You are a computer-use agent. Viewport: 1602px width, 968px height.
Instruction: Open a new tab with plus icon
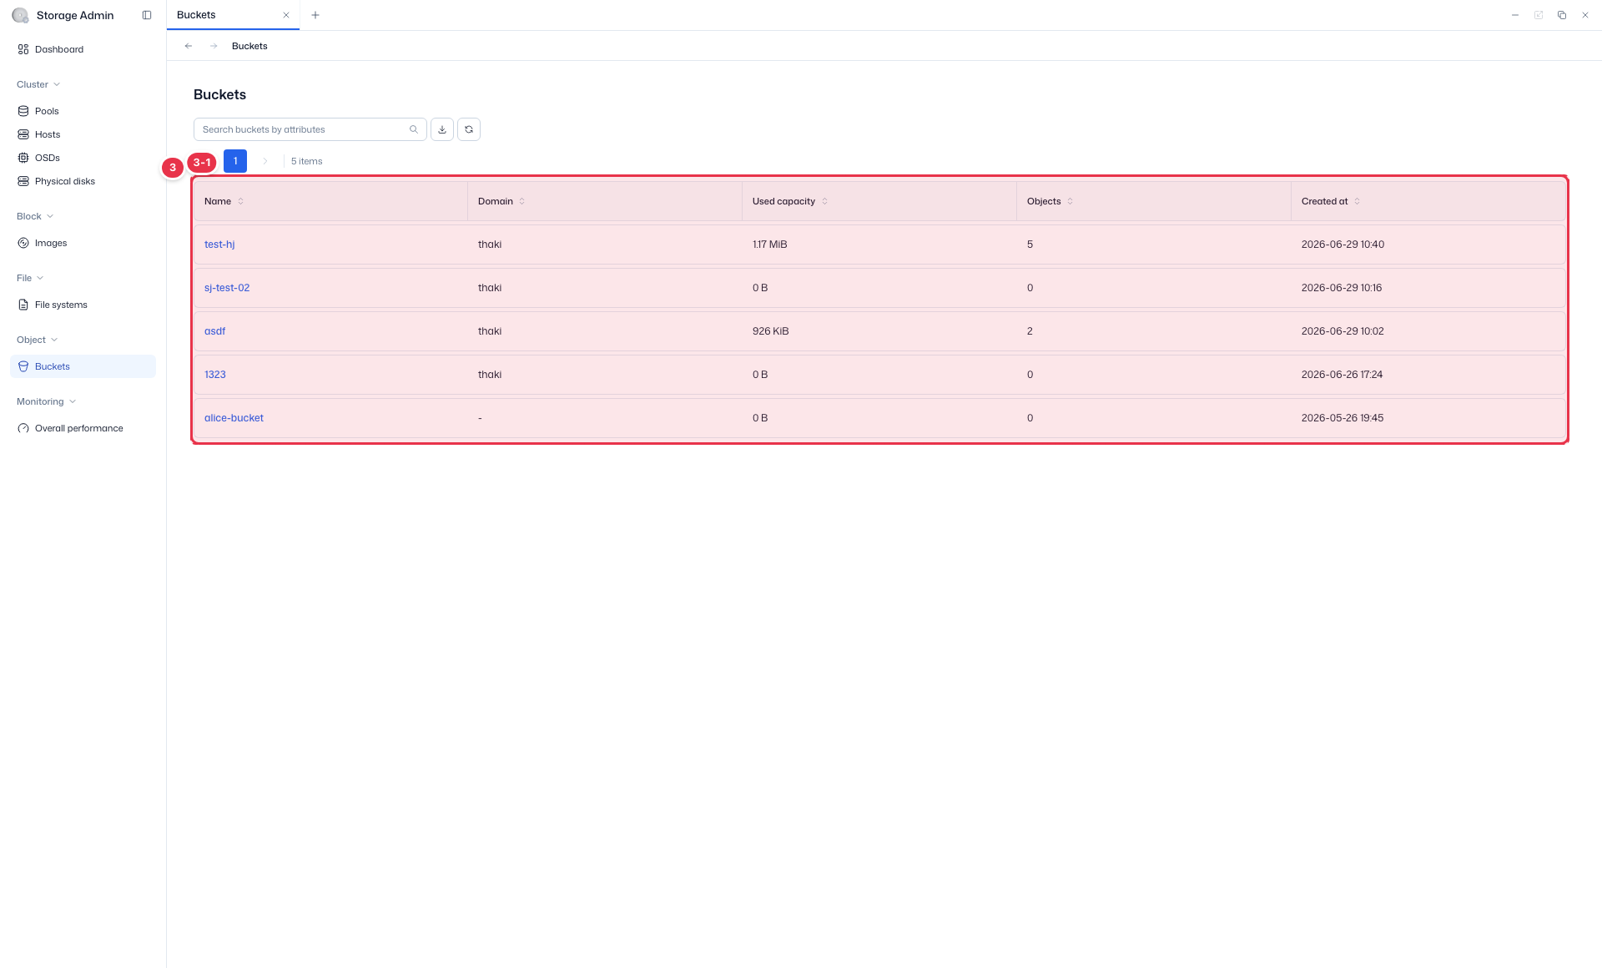(x=315, y=15)
